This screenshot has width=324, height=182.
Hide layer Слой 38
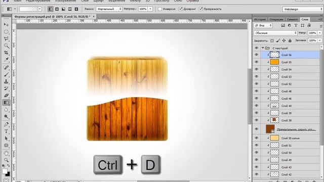tap(257, 120)
